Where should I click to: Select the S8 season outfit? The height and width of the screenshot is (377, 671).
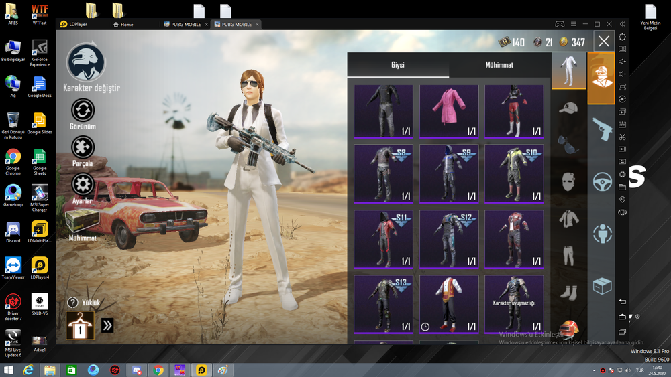coord(383,174)
